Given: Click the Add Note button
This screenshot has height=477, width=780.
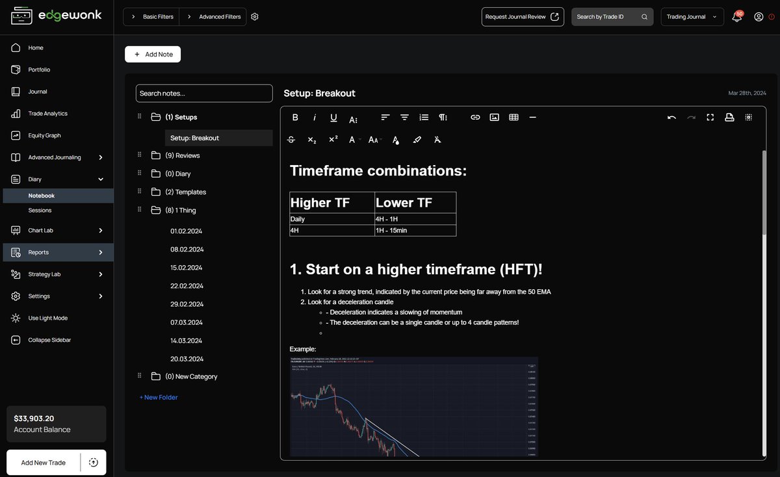Looking at the screenshot, I should click(153, 55).
